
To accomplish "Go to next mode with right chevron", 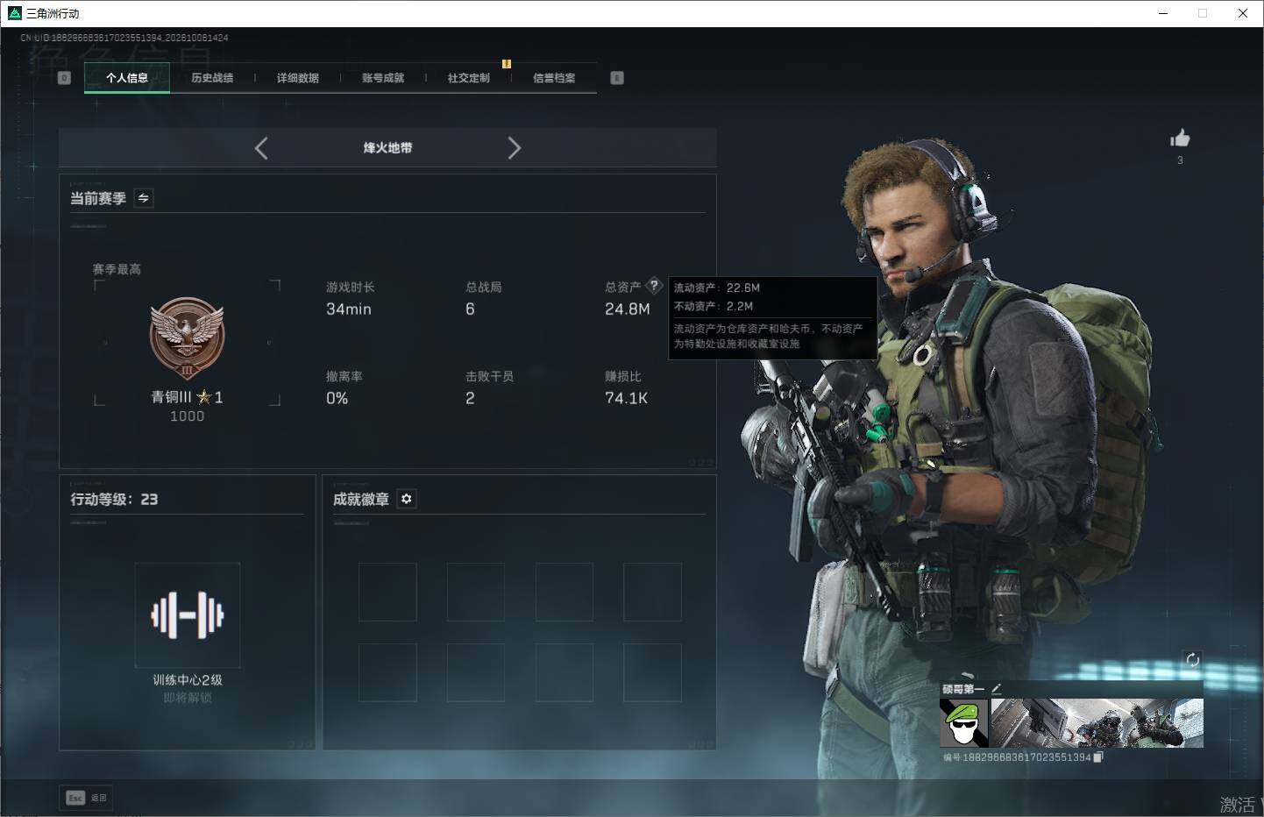I will coord(514,148).
